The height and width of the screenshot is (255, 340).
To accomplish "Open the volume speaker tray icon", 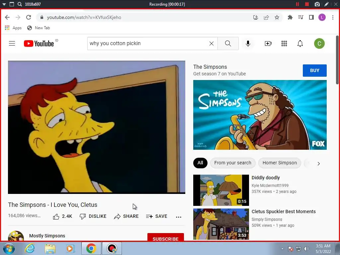I will 306,249.
